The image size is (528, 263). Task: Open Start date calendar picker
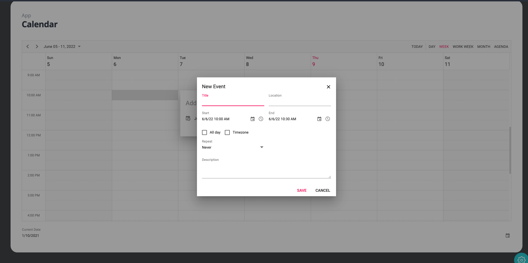(253, 119)
